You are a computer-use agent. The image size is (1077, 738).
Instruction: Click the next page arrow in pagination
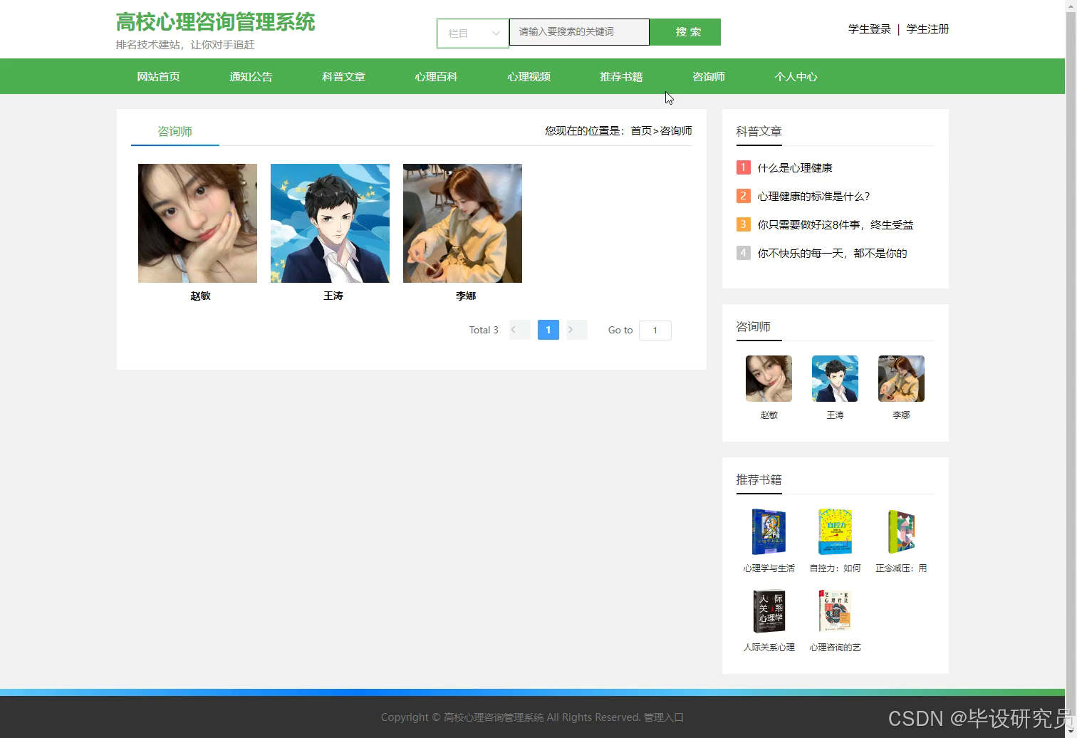coord(576,330)
